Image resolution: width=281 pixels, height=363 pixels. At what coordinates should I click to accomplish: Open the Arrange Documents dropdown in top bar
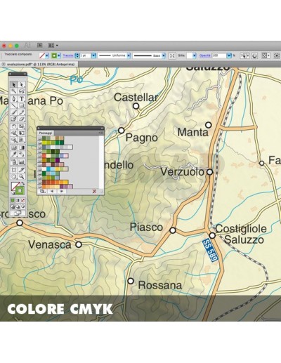(x=53, y=46)
